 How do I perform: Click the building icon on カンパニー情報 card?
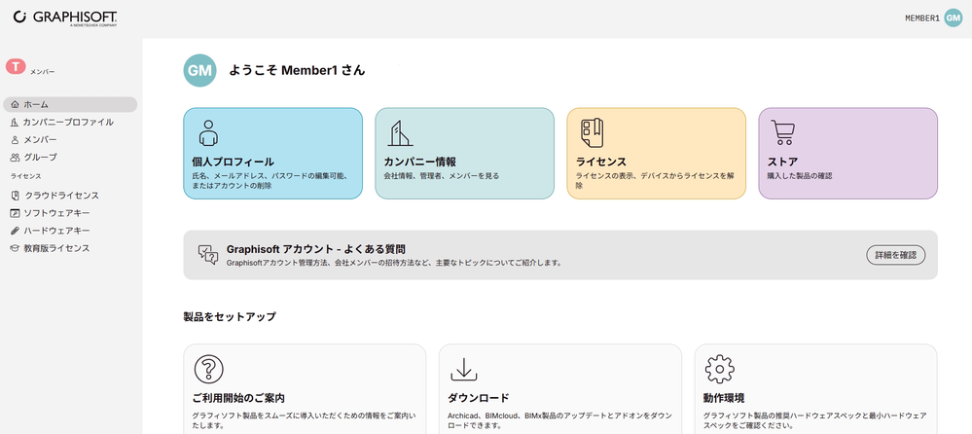click(x=401, y=132)
